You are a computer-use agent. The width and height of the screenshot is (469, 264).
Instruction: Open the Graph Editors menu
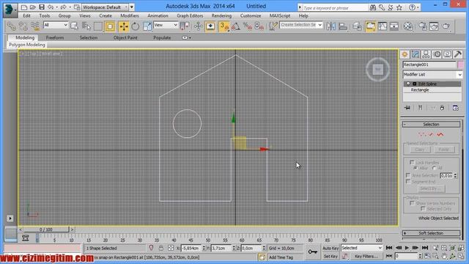(190, 15)
